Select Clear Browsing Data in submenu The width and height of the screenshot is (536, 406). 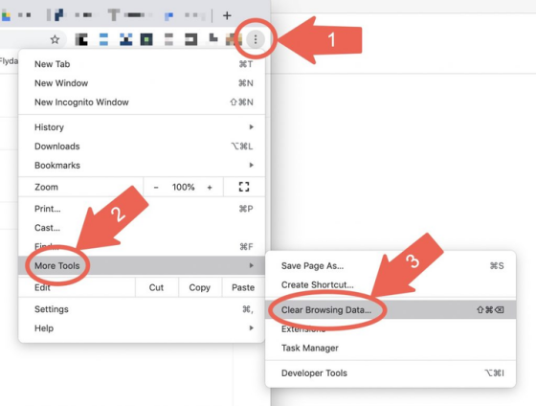click(x=391, y=310)
